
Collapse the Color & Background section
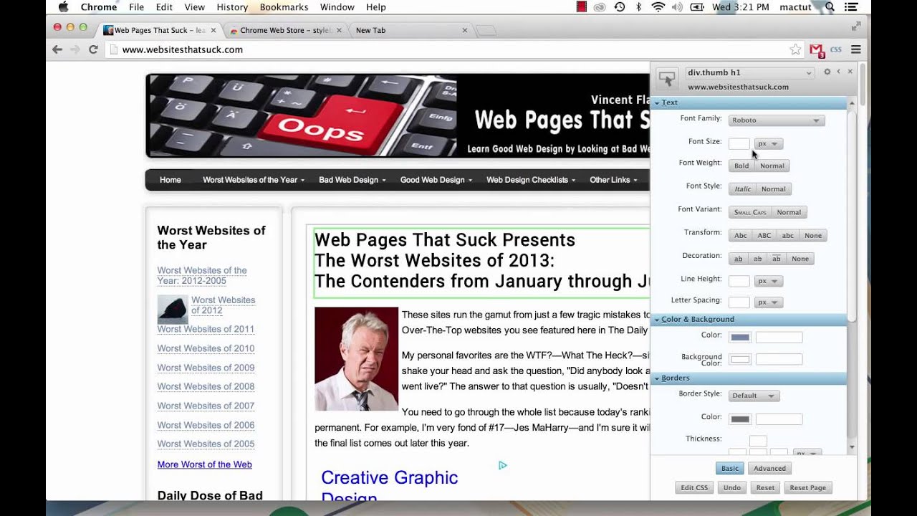(749, 319)
